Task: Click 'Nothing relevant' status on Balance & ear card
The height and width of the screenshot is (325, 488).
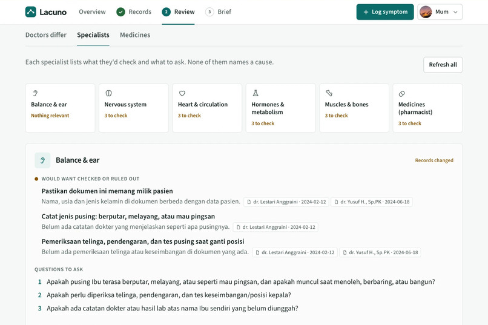Action: pos(50,116)
